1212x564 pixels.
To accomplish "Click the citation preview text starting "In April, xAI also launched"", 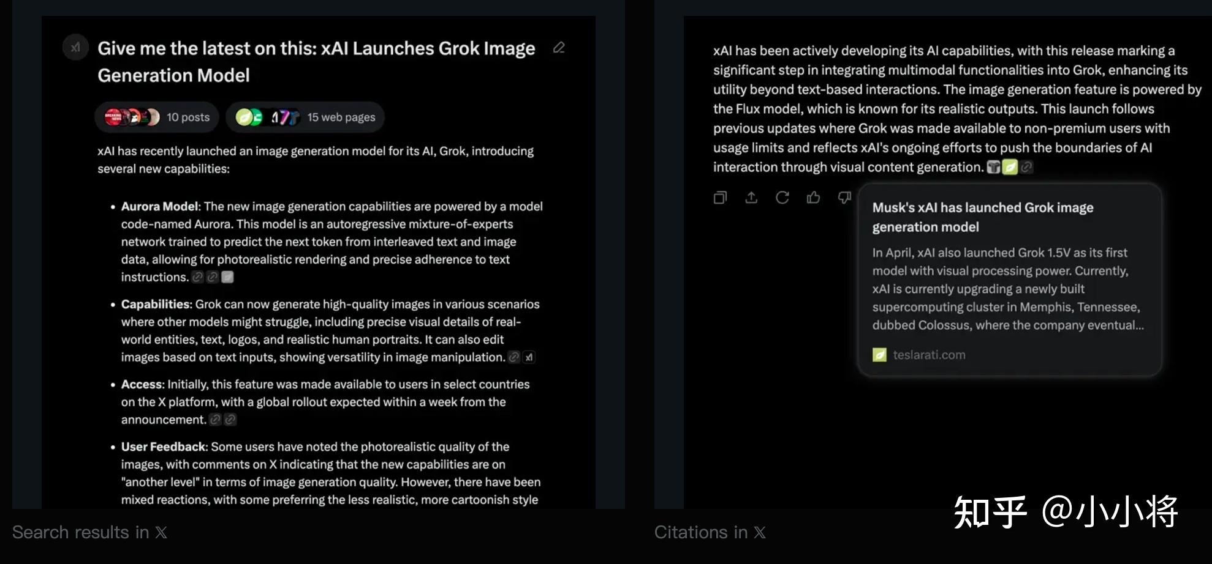I will click(x=1008, y=289).
